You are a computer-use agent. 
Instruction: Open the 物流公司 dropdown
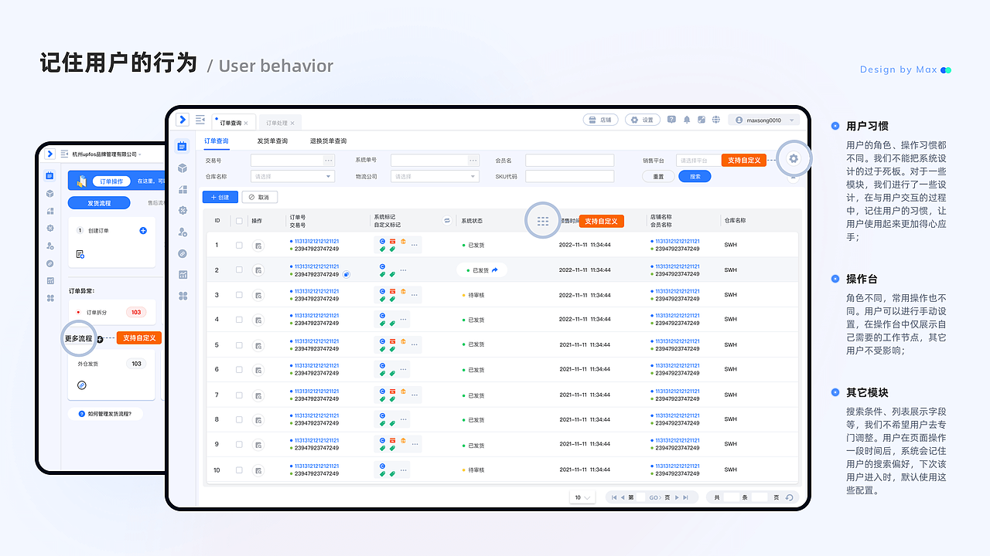tap(435, 176)
